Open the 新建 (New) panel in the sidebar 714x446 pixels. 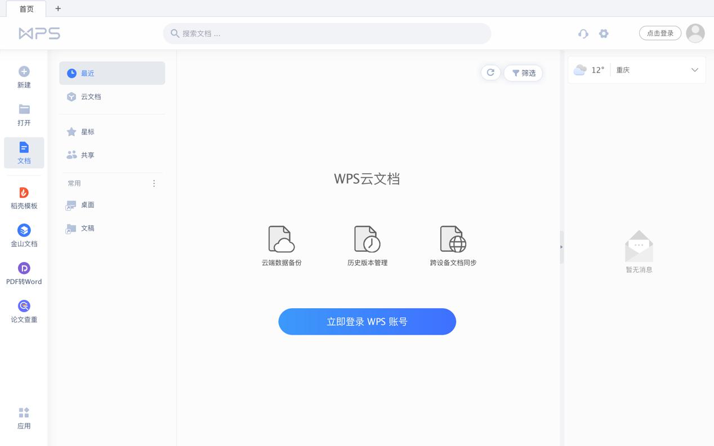coord(24,77)
